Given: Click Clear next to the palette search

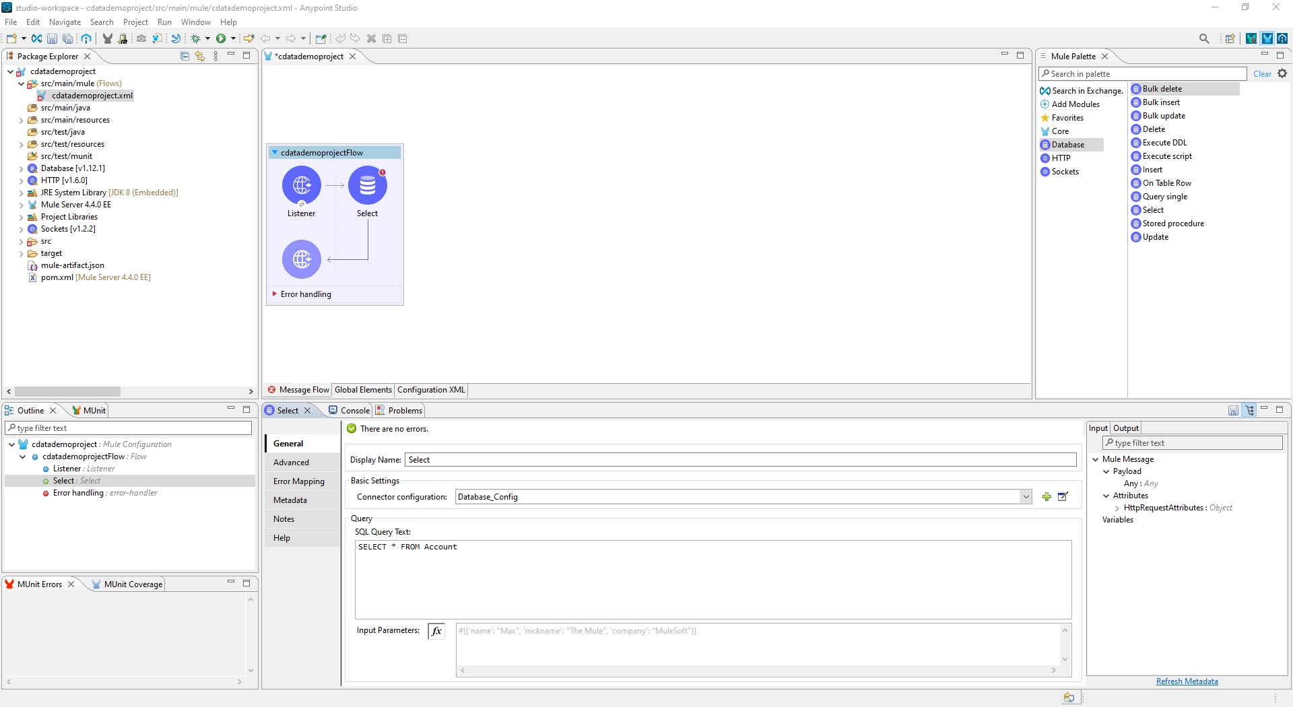Looking at the screenshot, I should tap(1261, 74).
